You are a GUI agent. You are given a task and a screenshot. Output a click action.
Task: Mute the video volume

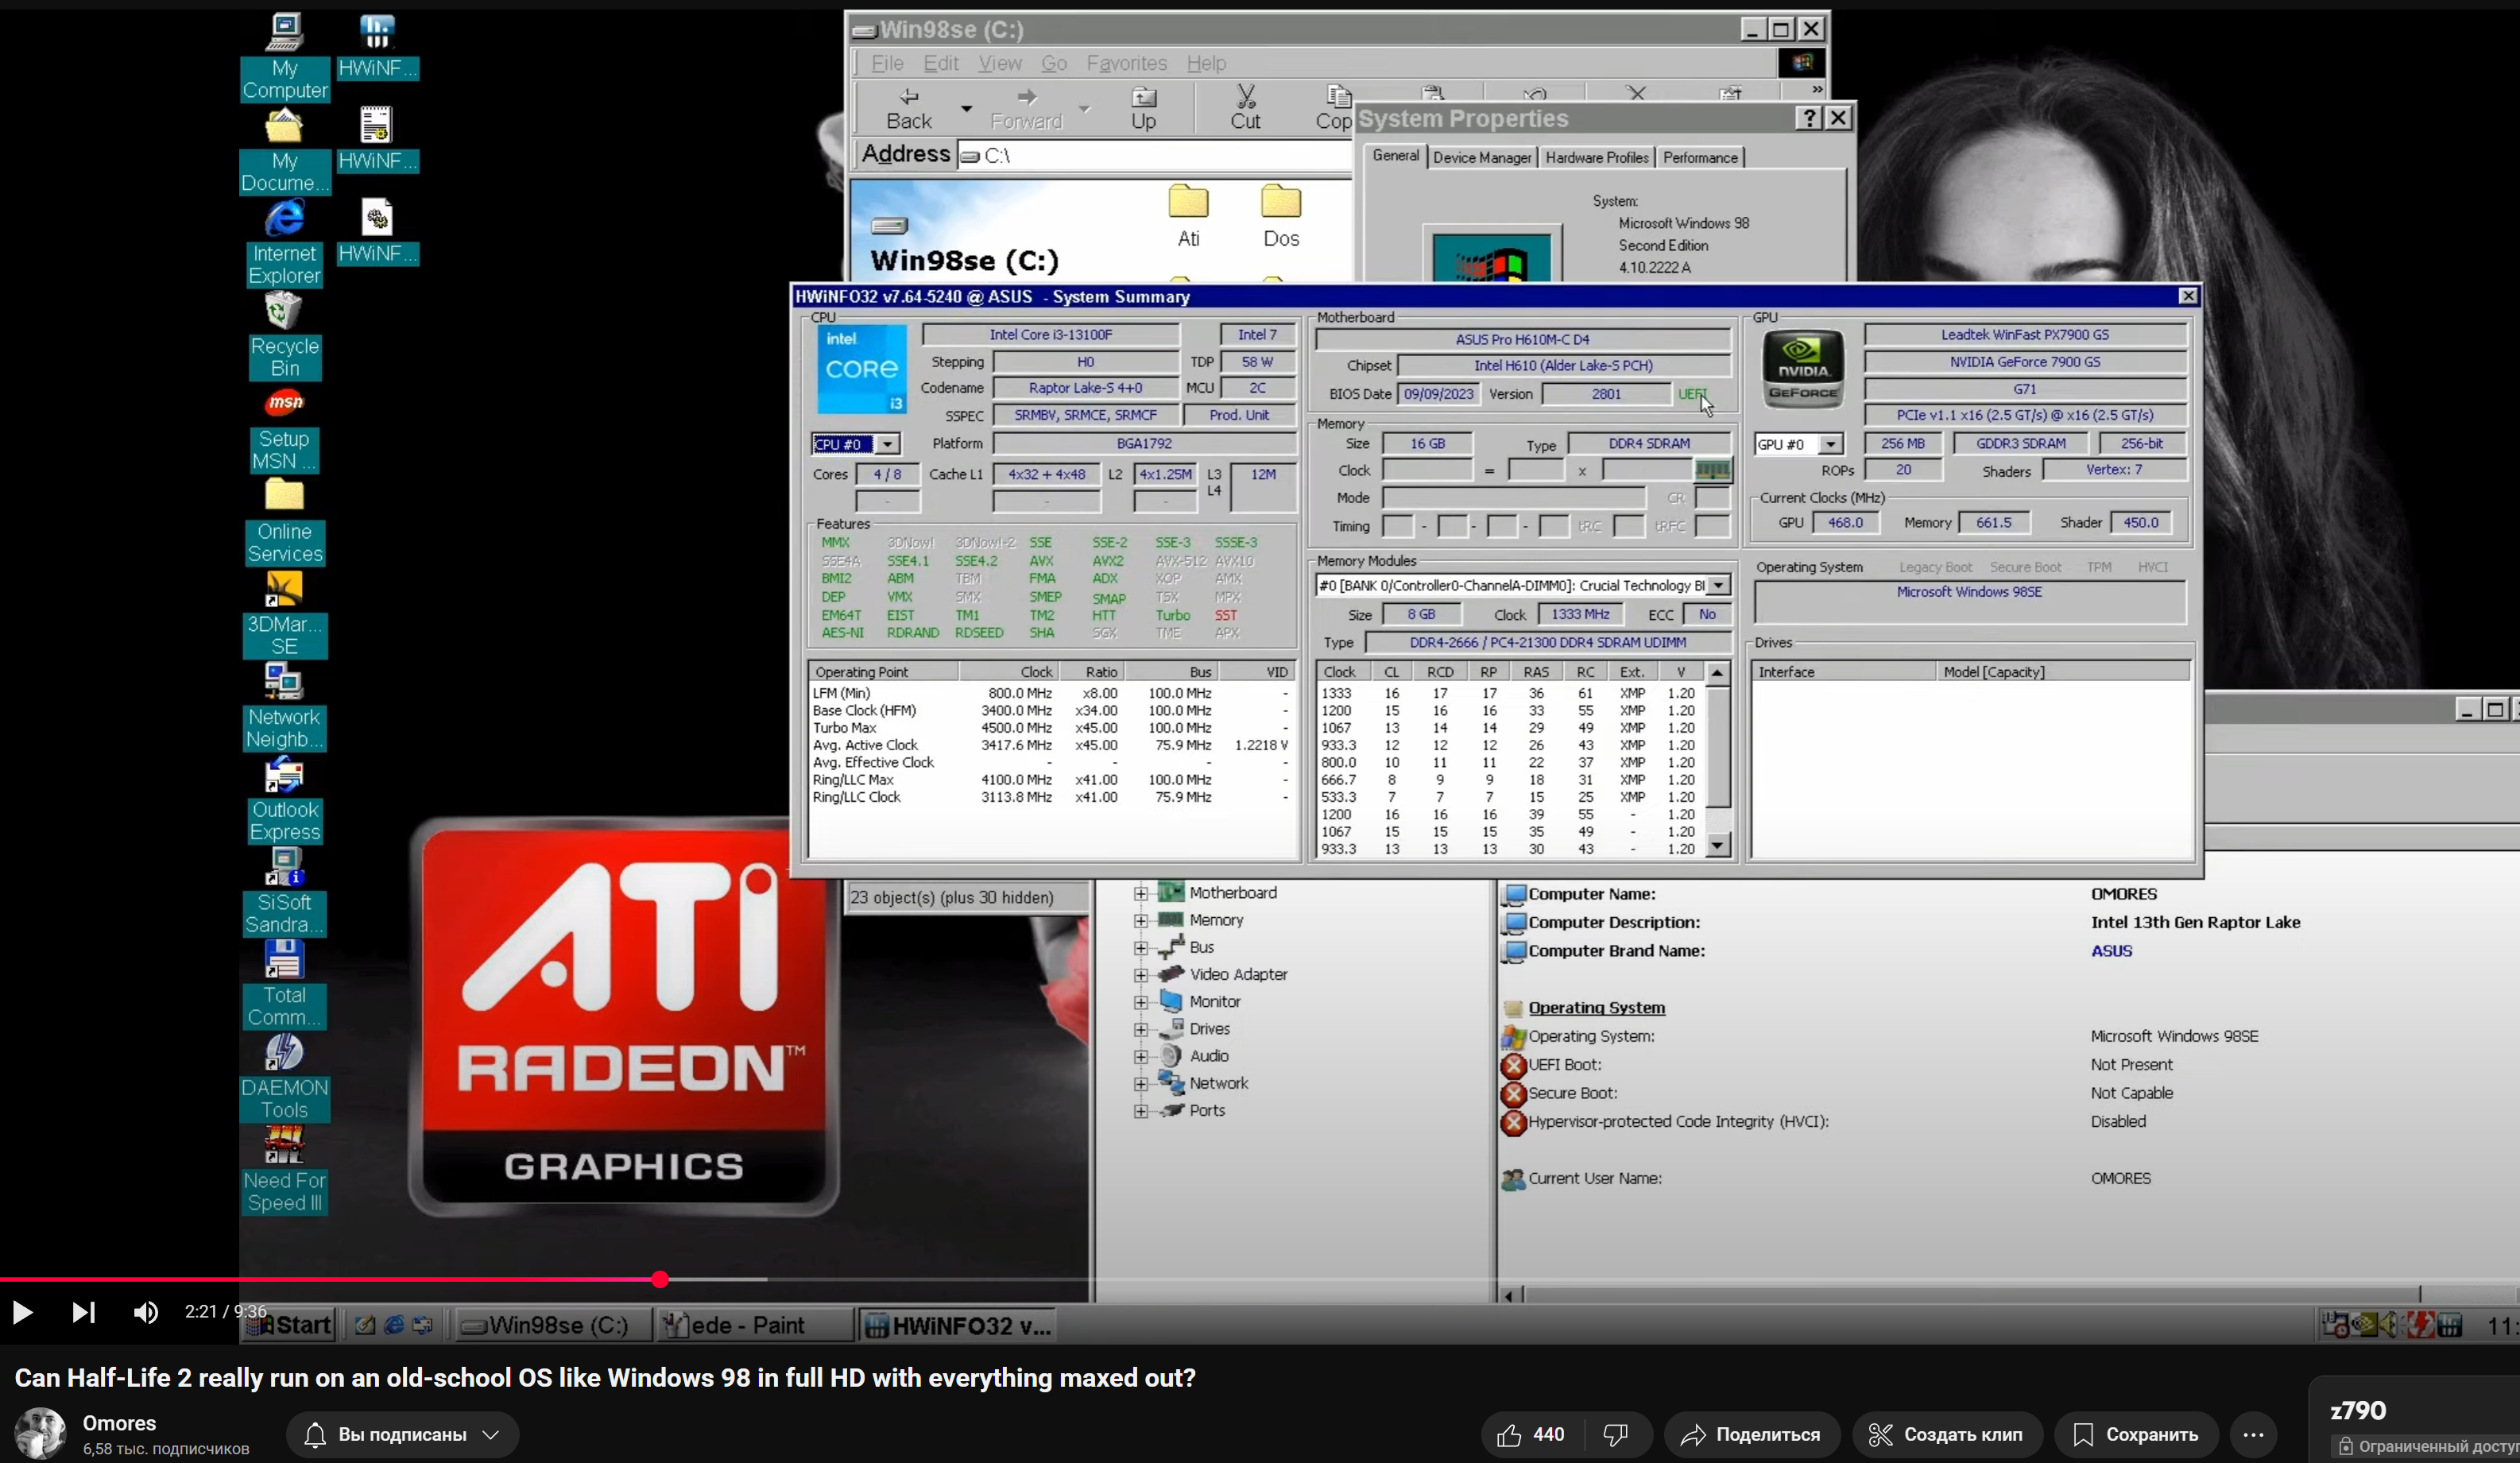point(146,1312)
